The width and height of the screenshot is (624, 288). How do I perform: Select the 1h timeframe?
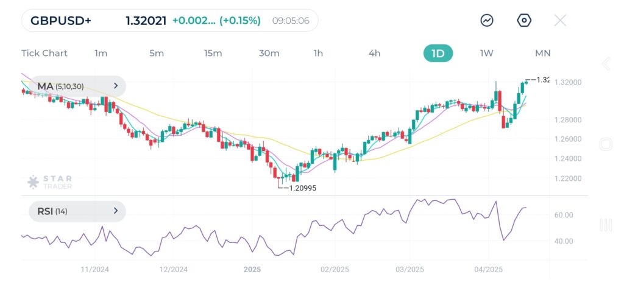(318, 53)
